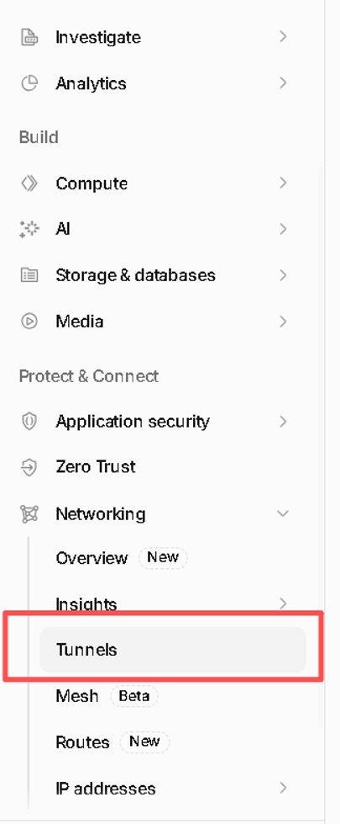Click the Analytics pie chart icon
The height and width of the screenshot is (824, 340).
click(29, 83)
